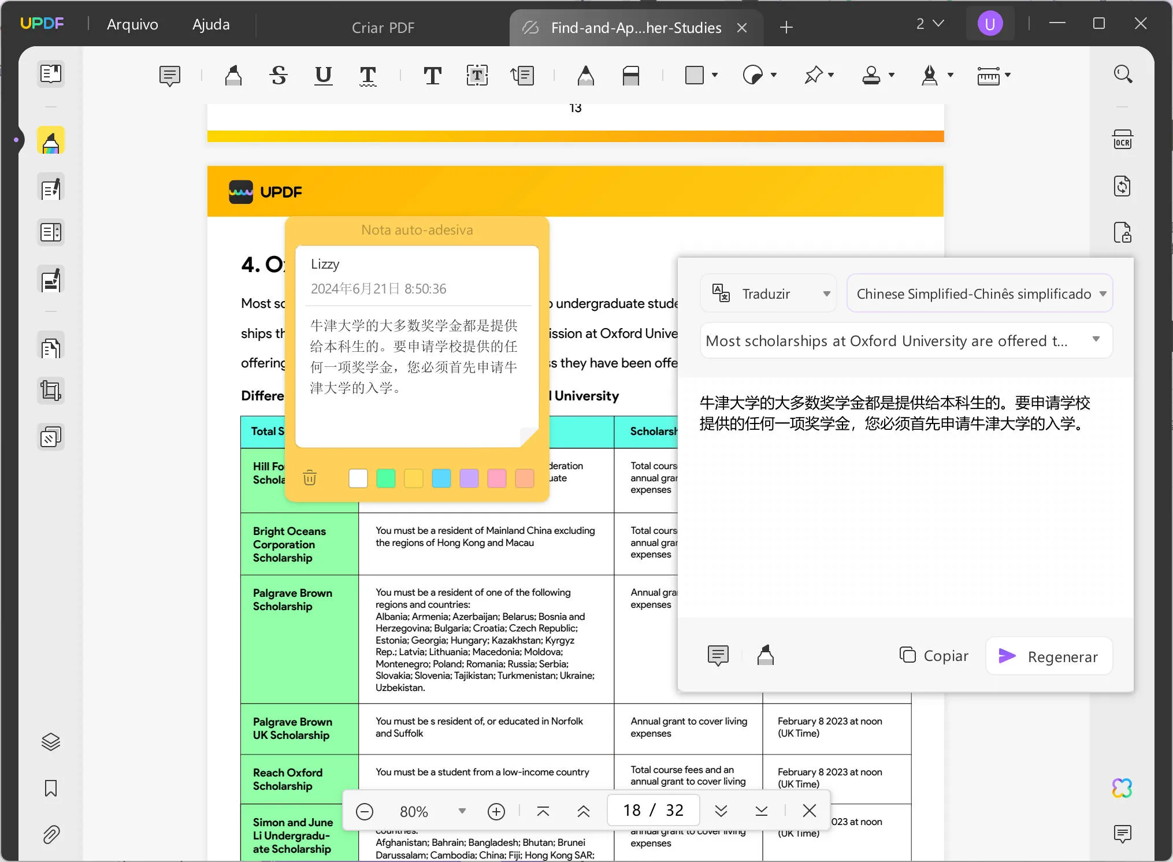Viewport: 1173px width, 862px height.
Task: Open the Protect PDF lock icon
Action: point(1123,233)
